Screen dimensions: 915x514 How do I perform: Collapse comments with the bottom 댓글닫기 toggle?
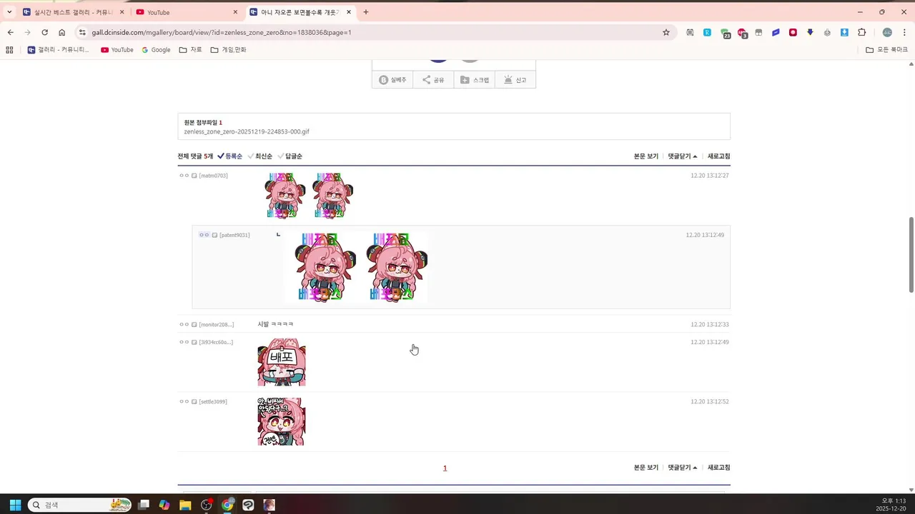[683, 468]
